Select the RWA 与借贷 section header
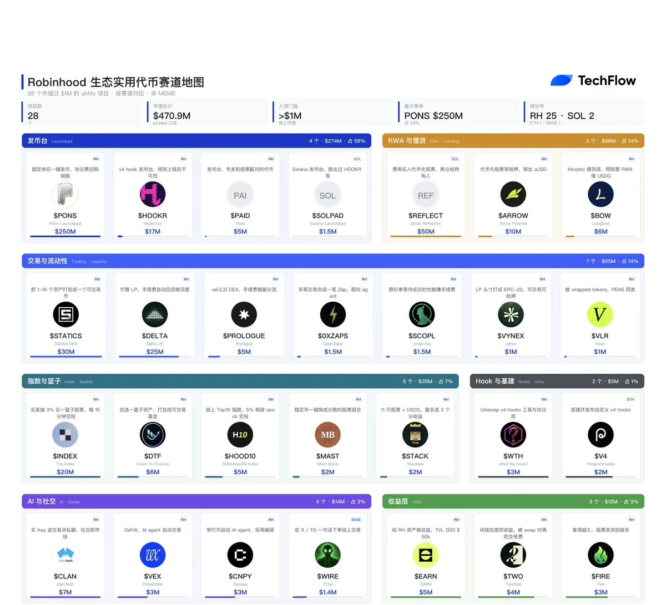The image size is (666, 605). point(513,141)
